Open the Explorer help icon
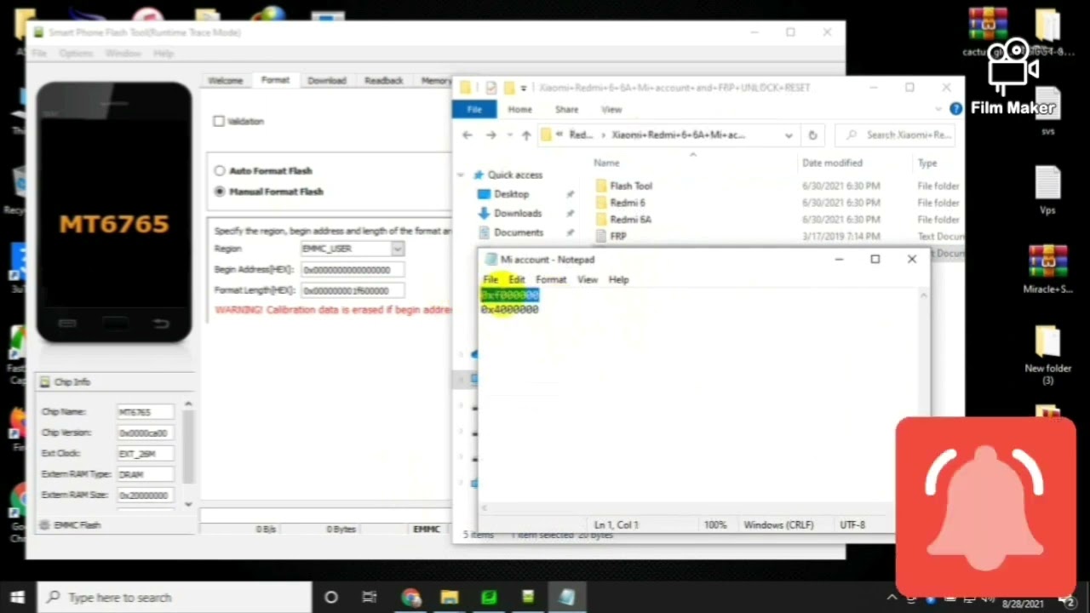 point(955,109)
